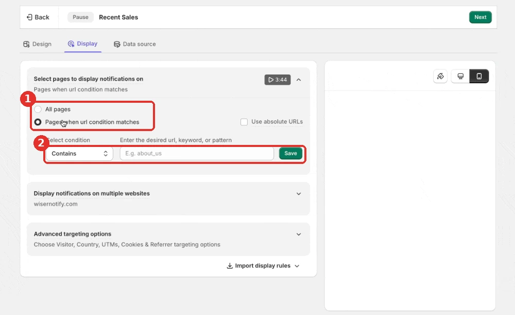Expand Display notifications on multiple websites
This screenshot has width=515, height=315.
(299, 194)
